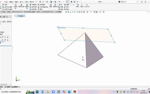Click the 边界切除 boundary cut tool
150x94 pixels.
tap(33, 9)
